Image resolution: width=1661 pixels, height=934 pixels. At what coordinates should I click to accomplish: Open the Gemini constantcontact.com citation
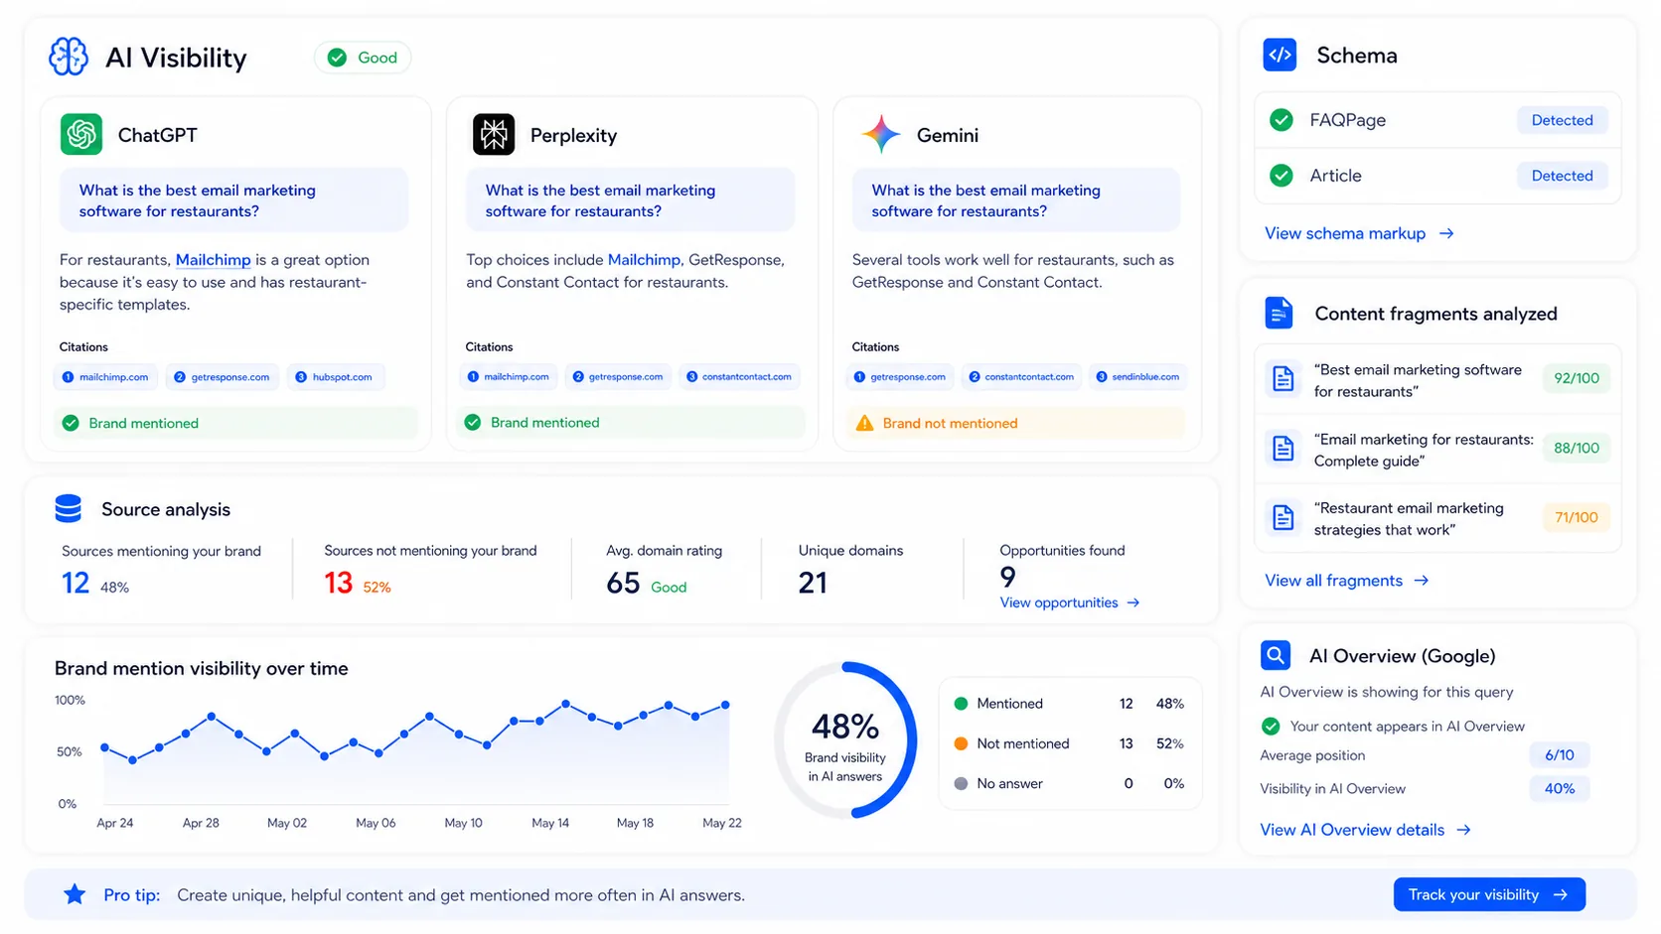[x=1021, y=377]
